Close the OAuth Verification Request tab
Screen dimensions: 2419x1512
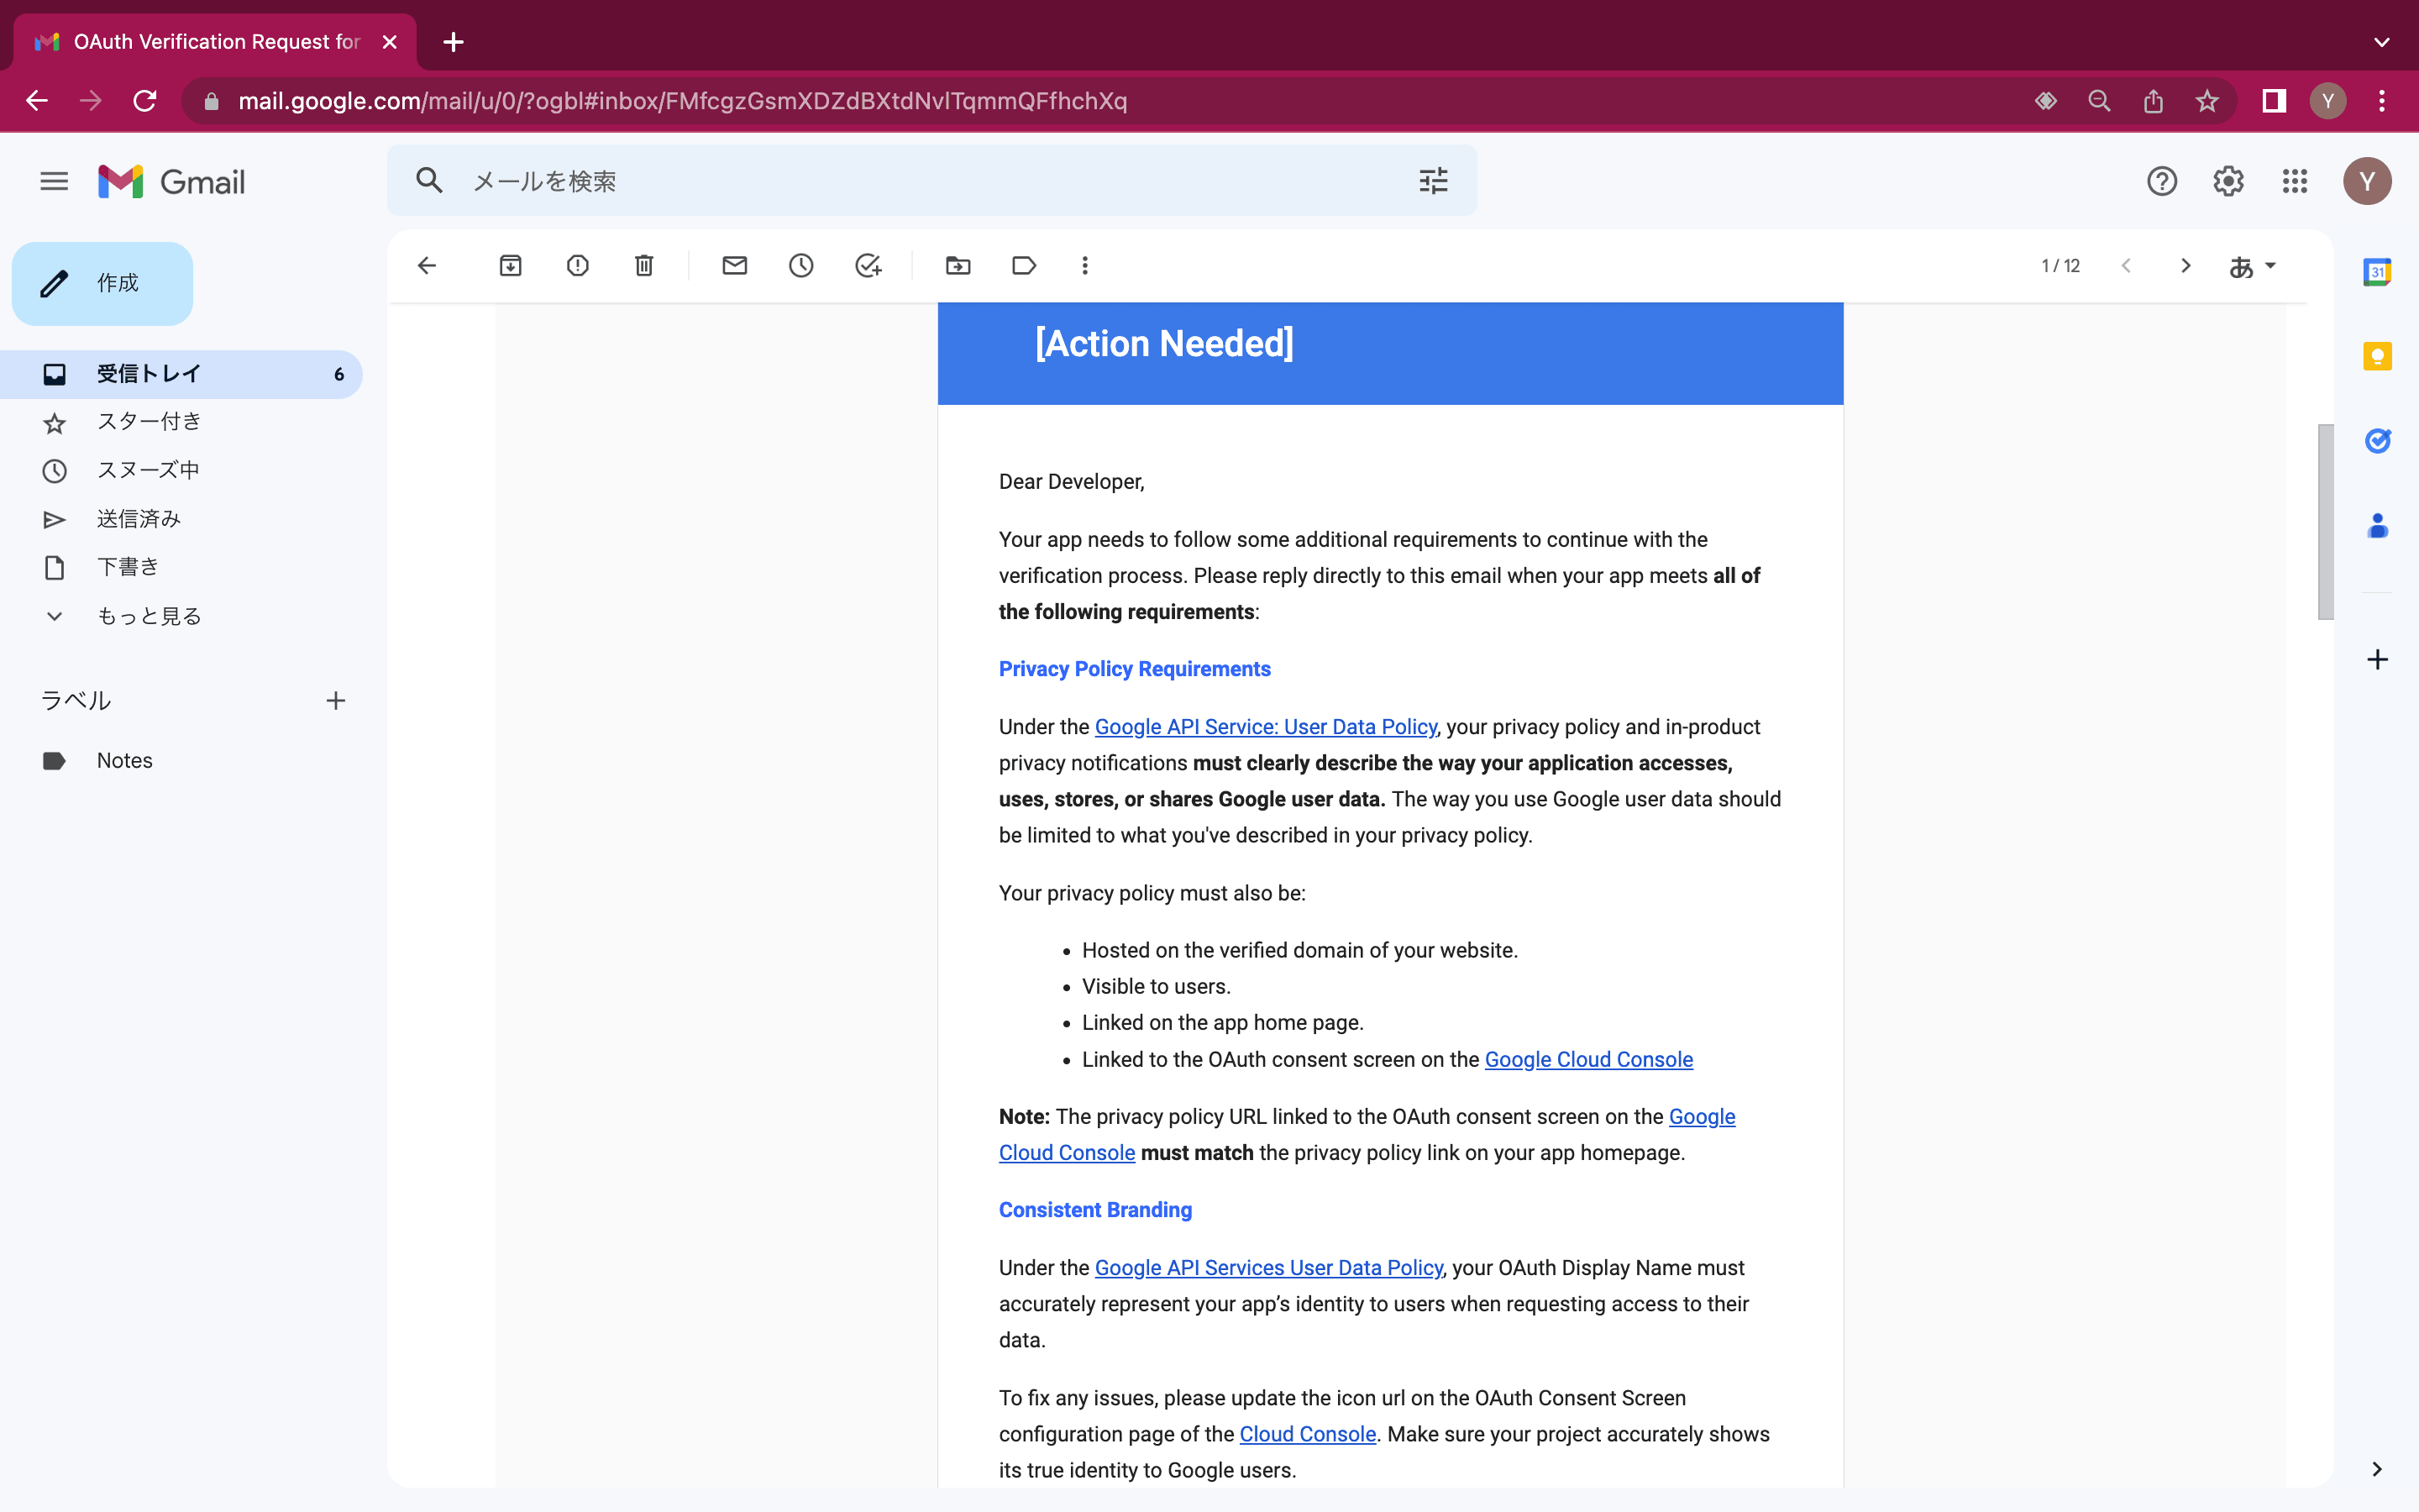click(390, 42)
